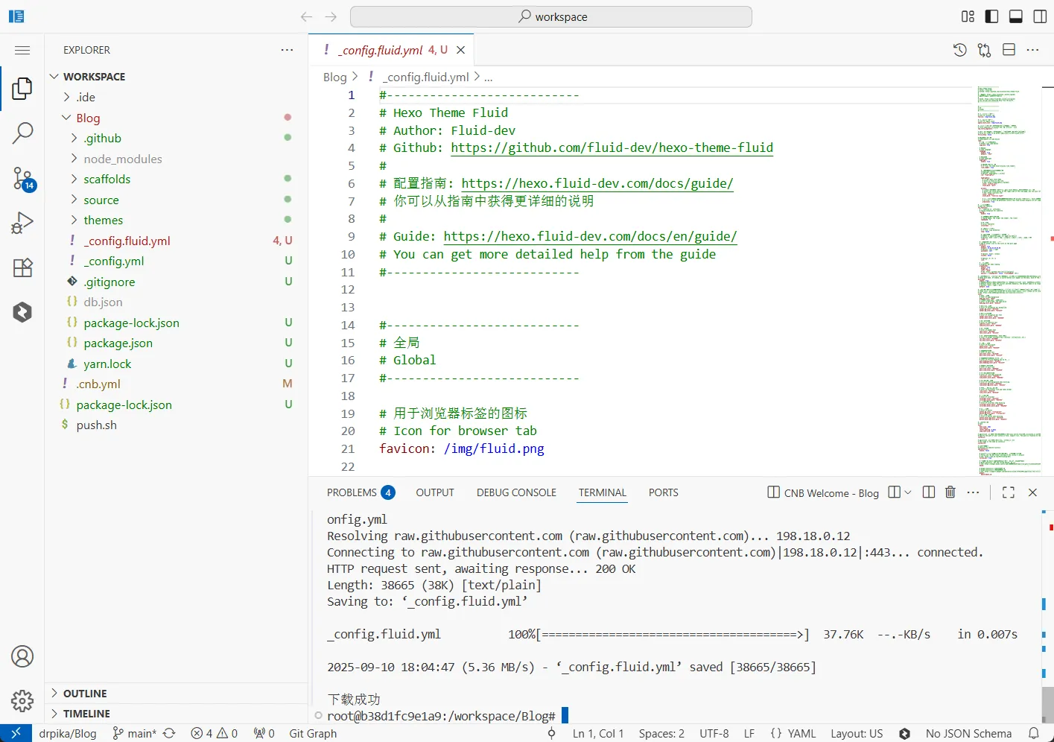This screenshot has height=742, width=1054.
Task: Open the remote window indicator in status bar
Action: [16, 733]
